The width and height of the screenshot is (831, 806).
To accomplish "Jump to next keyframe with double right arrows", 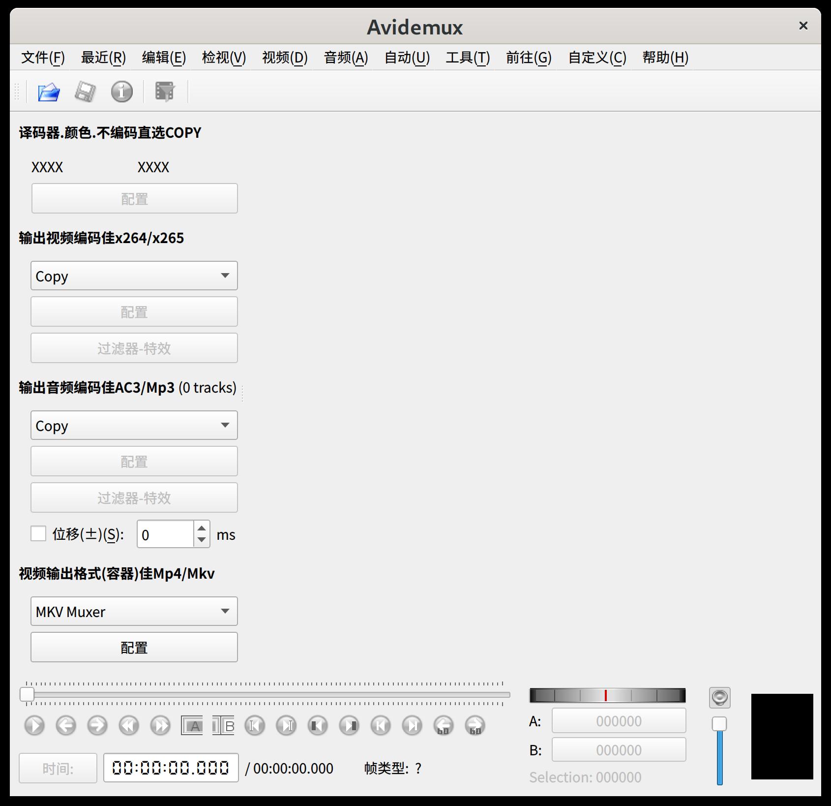I will coord(160,725).
